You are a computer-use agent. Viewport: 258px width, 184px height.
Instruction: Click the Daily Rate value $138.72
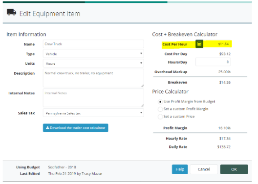pyautogui.click(x=224, y=147)
